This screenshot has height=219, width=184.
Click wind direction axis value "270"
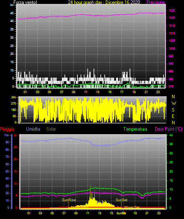13,104
